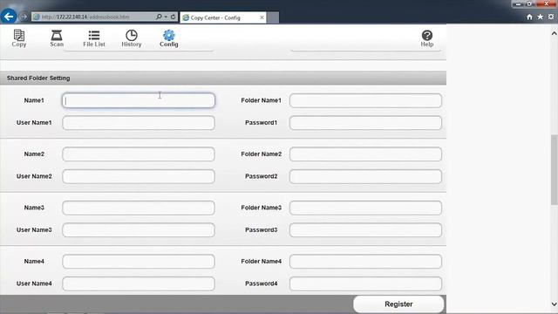558x314 pixels.
Task: Click the Password4 input field
Action: 365,283
